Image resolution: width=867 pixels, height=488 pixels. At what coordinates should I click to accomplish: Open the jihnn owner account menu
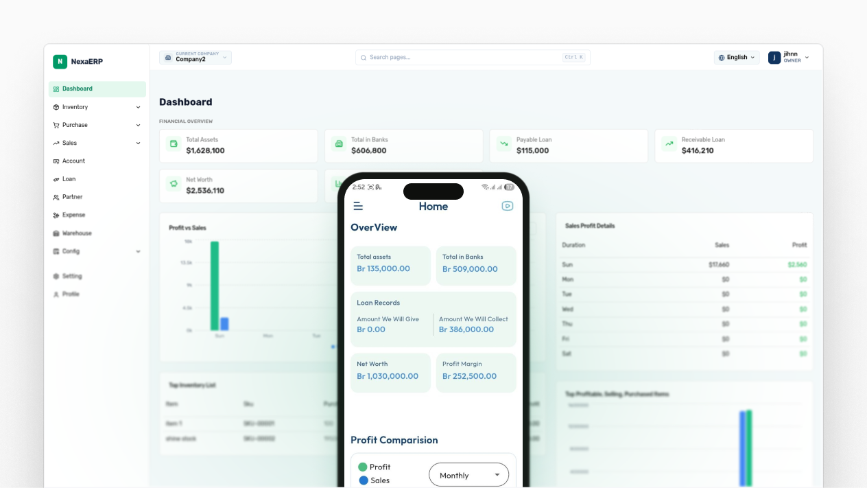[789, 58]
